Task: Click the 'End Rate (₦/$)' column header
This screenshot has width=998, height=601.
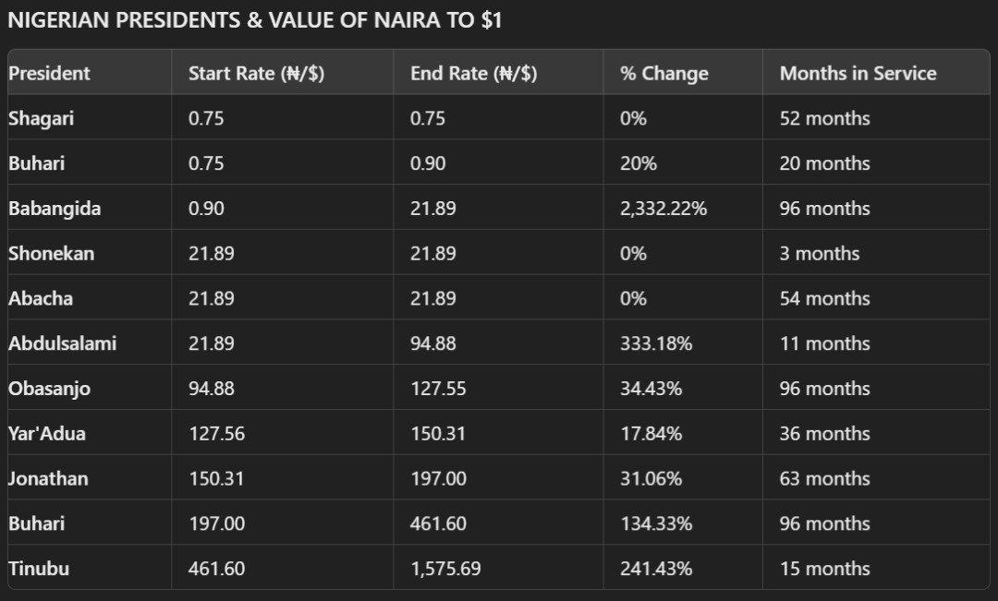Action: 473,74
